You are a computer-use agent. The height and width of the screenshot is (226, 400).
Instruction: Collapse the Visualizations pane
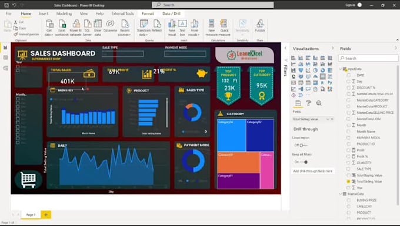tap(333, 48)
